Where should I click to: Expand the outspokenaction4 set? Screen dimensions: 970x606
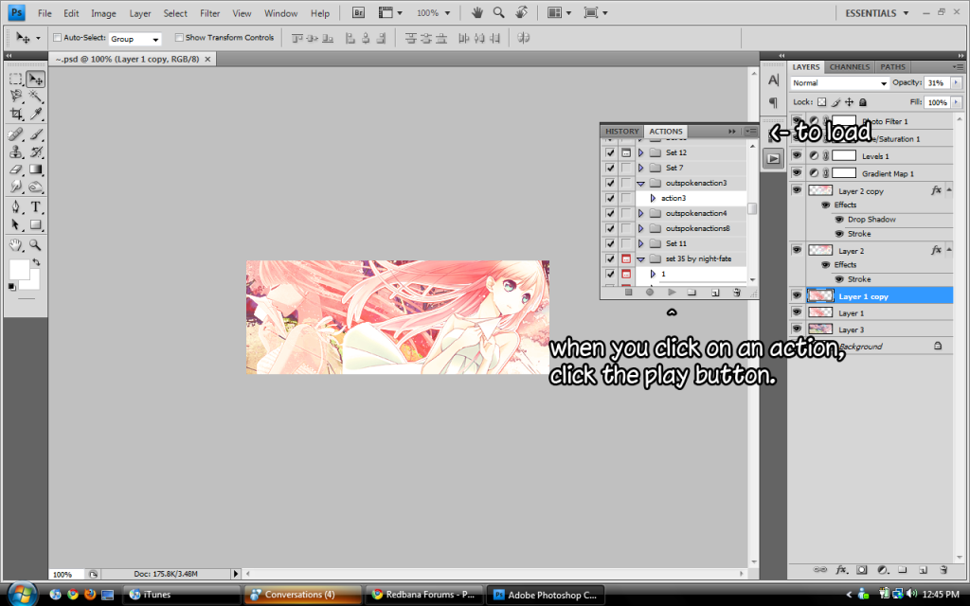coord(641,213)
